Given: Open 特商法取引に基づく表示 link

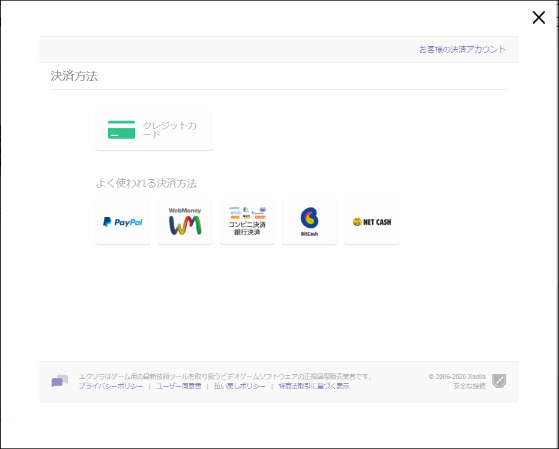Looking at the screenshot, I should [x=313, y=386].
